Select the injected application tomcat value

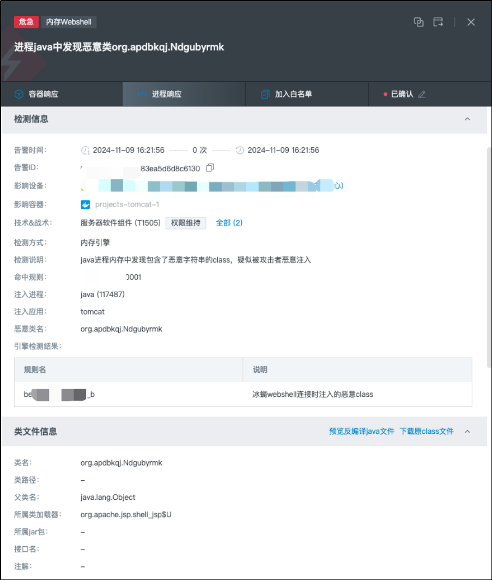93,312
